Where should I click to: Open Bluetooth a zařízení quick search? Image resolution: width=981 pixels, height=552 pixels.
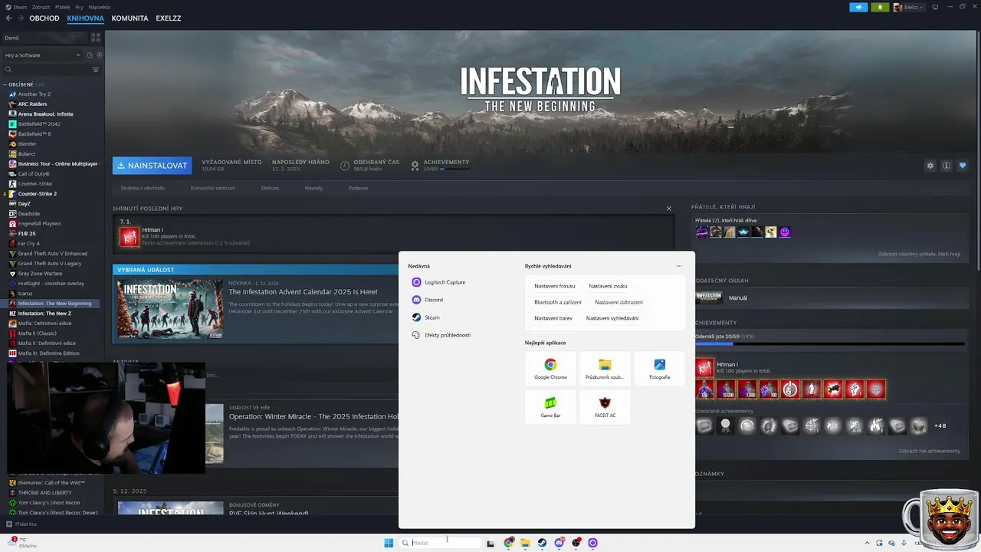click(558, 302)
